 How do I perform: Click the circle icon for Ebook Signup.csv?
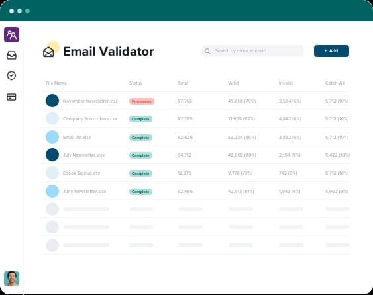pyautogui.click(x=52, y=173)
